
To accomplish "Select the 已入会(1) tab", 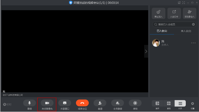I will point(162,31).
